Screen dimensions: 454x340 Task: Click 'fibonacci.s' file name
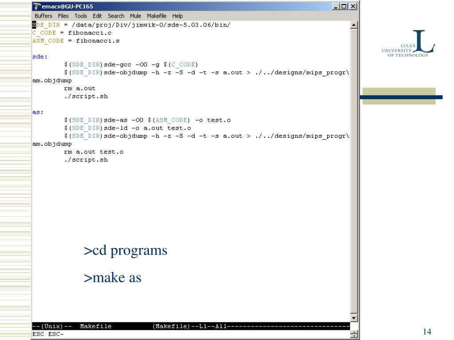[98, 41]
